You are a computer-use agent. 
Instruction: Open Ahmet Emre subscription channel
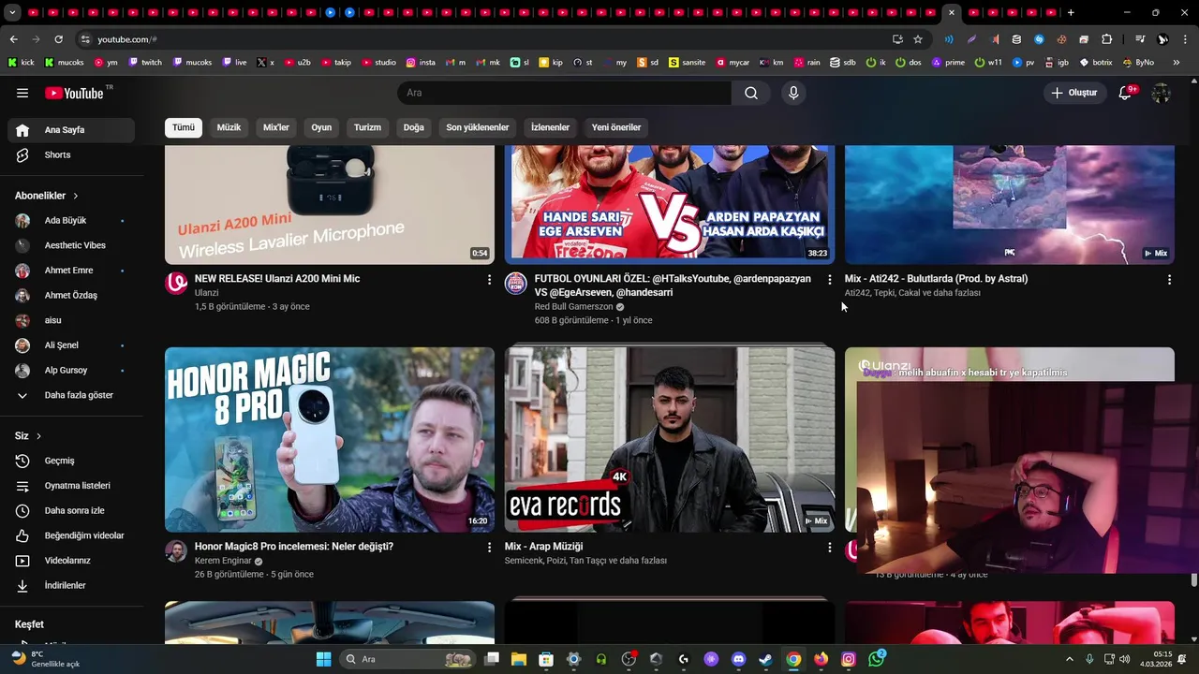(71, 271)
